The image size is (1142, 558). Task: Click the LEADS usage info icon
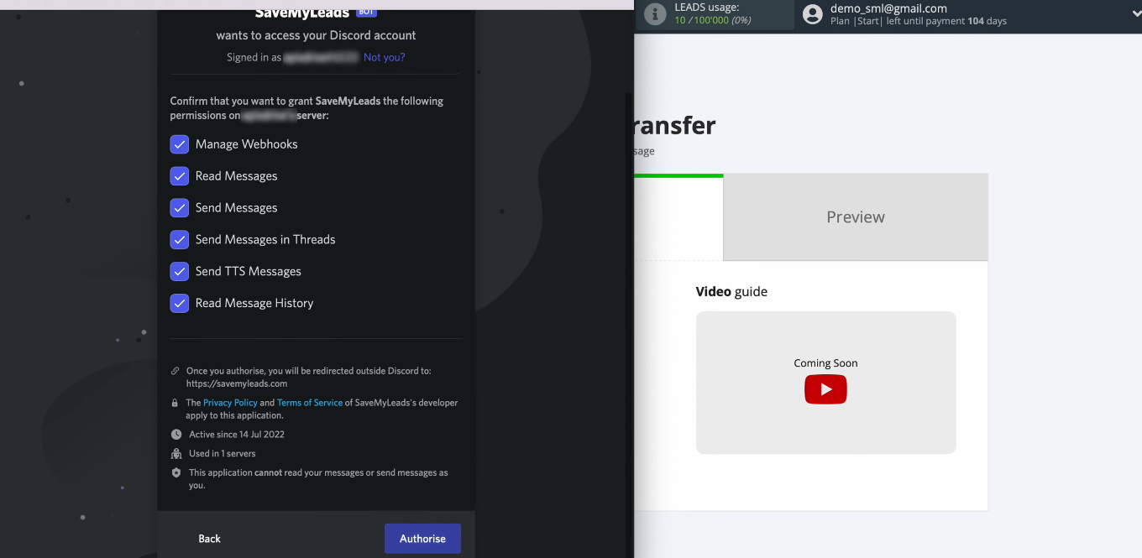point(655,14)
